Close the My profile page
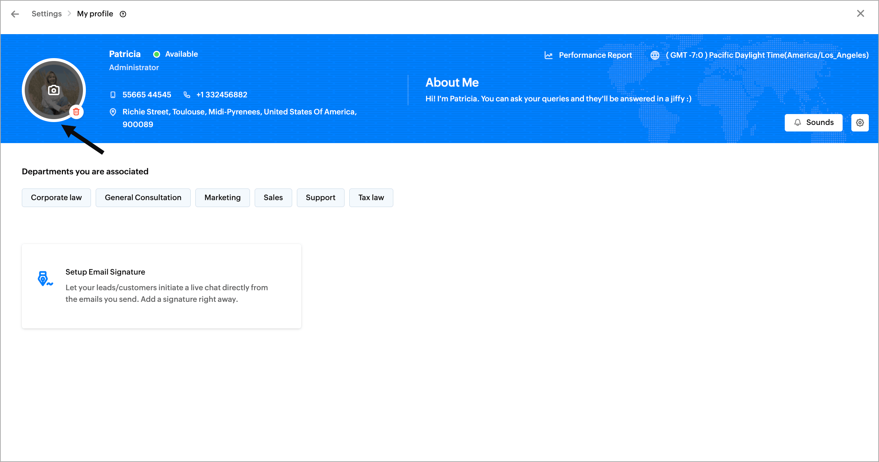 (x=860, y=14)
